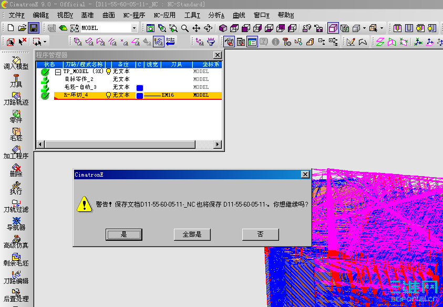Click the Delete selection cursor icon

coord(22,42)
